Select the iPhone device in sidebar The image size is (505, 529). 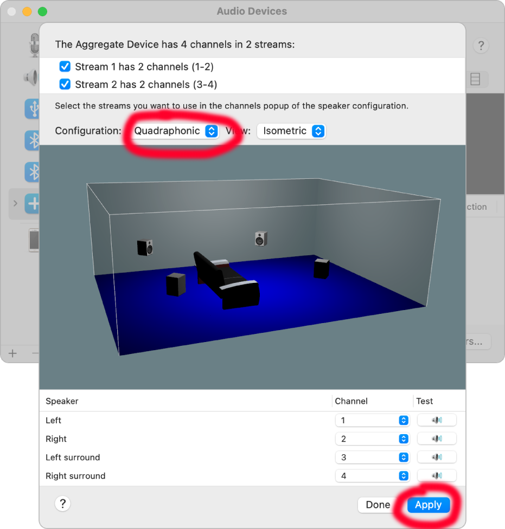[34, 240]
